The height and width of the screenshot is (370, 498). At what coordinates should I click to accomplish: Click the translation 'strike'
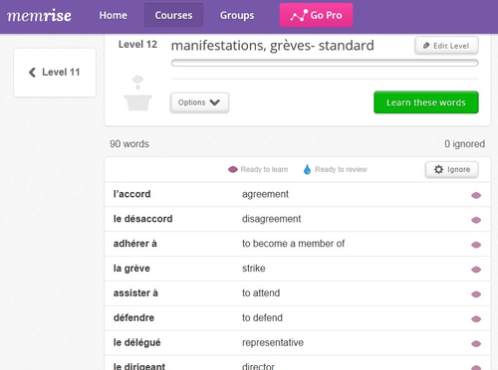pyautogui.click(x=254, y=269)
